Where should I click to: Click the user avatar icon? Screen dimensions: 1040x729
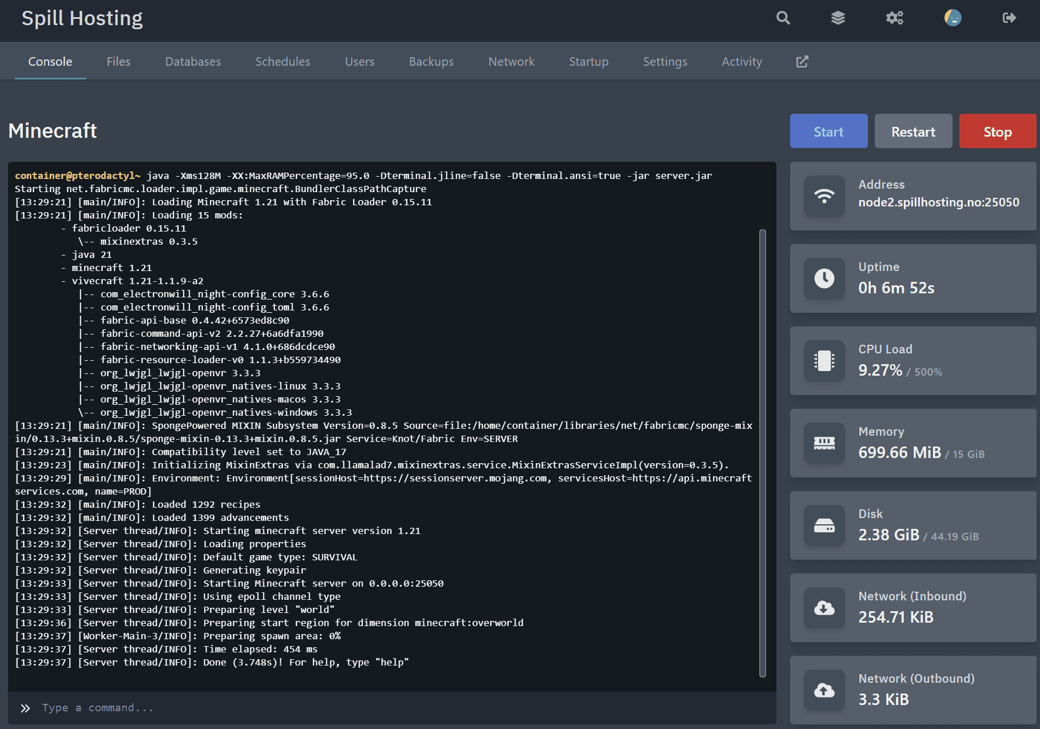click(953, 18)
